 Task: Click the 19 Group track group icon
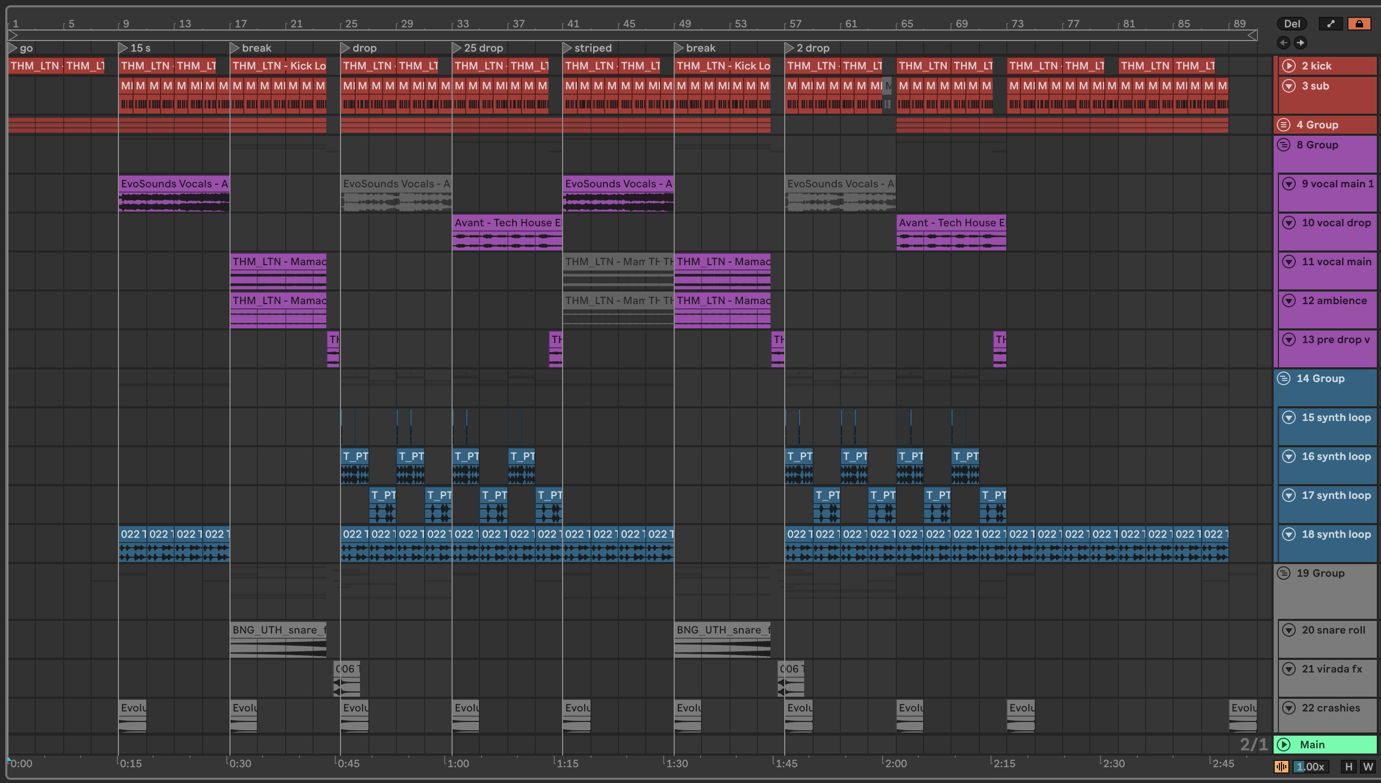[x=1284, y=573]
